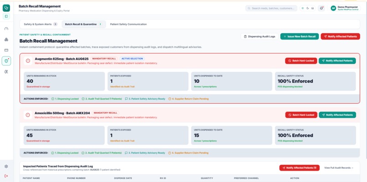The width and height of the screenshot is (367, 182).
Task: Click the DP user avatar
Action: pos(333,8)
